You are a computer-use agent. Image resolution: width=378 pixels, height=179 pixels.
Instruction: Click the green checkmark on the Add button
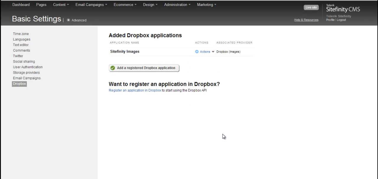point(113,68)
